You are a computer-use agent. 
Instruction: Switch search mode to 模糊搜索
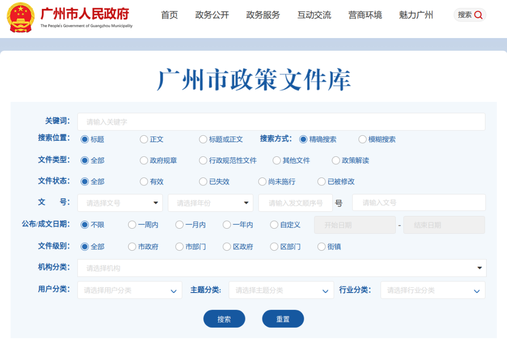click(x=362, y=139)
